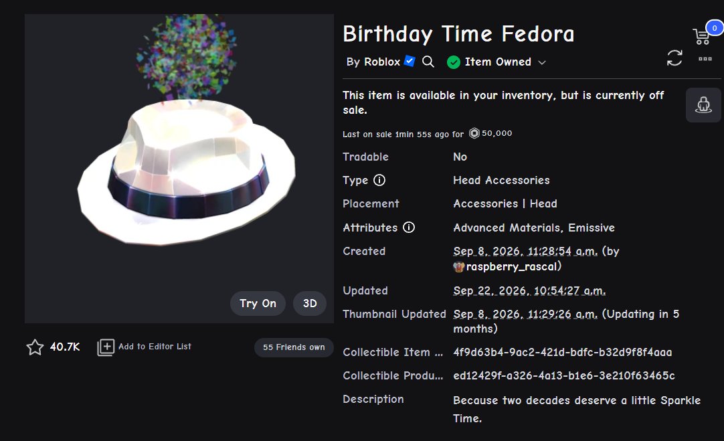Click the blue verified badge beside Roblox
724x441 pixels.
click(410, 61)
